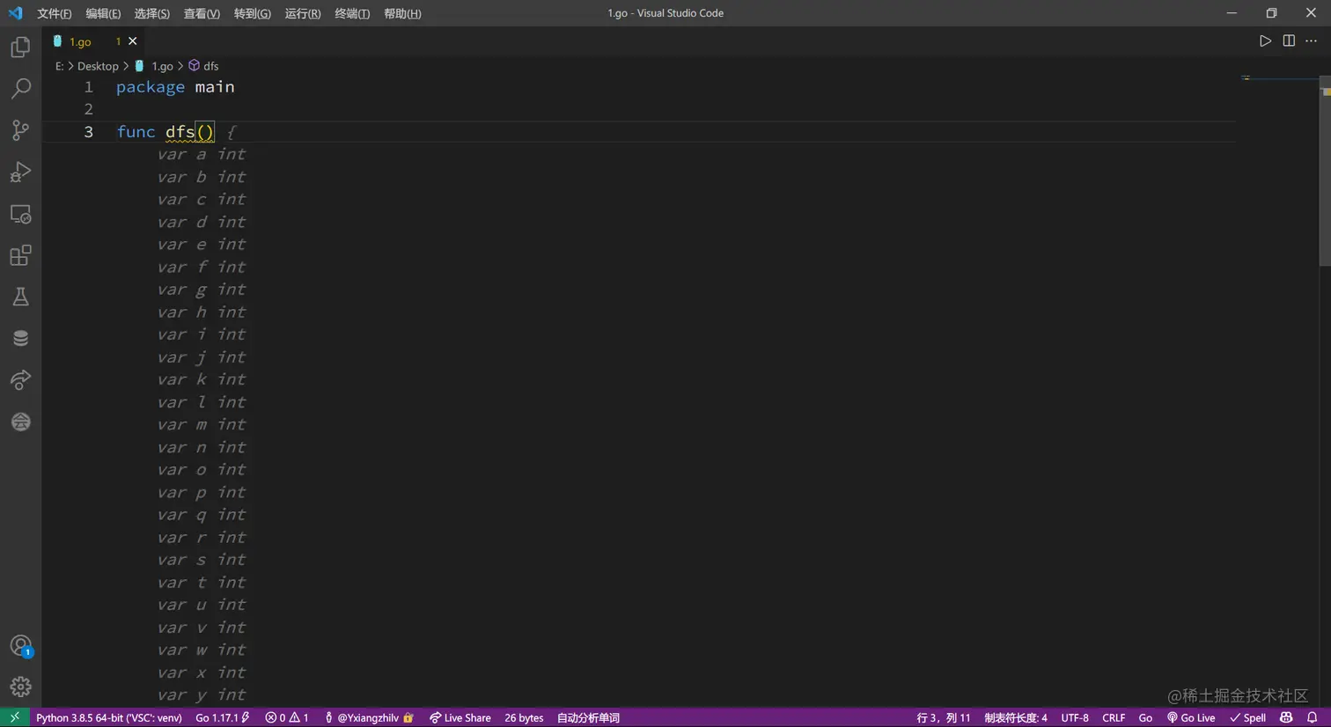Screen dimensions: 1331x727
Task: Open the 转到(G) menu
Action: click(253, 13)
